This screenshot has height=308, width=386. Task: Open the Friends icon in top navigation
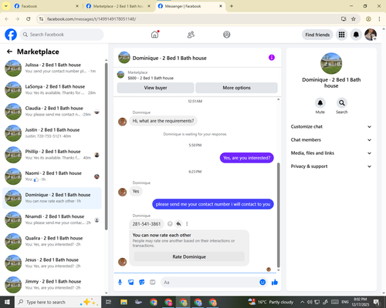(x=191, y=35)
